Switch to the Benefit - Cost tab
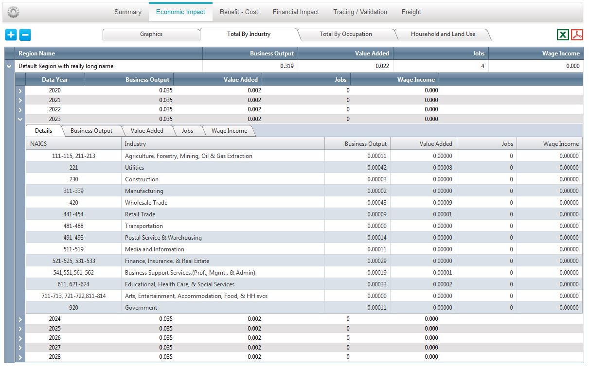 239,12
